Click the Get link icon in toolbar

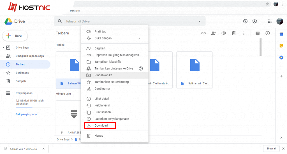204,33
